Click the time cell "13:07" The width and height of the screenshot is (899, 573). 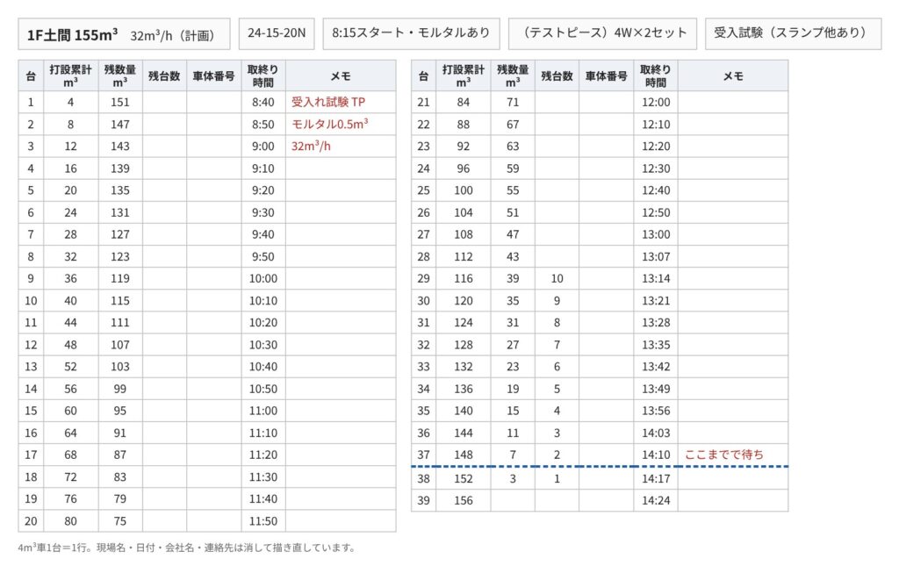point(656,257)
